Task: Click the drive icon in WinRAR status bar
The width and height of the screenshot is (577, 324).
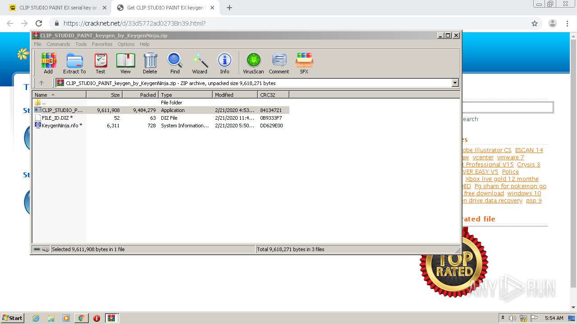Action: (37, 249)
